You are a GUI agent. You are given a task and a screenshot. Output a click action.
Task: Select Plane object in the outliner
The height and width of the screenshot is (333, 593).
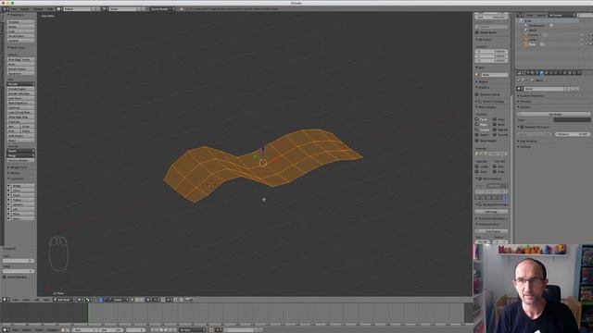533,44
